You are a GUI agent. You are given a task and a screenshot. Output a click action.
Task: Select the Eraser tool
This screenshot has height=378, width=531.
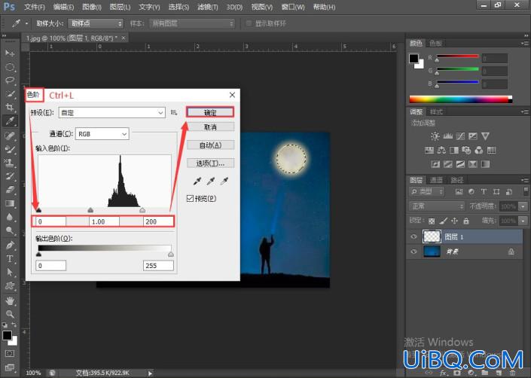(10, 190)
